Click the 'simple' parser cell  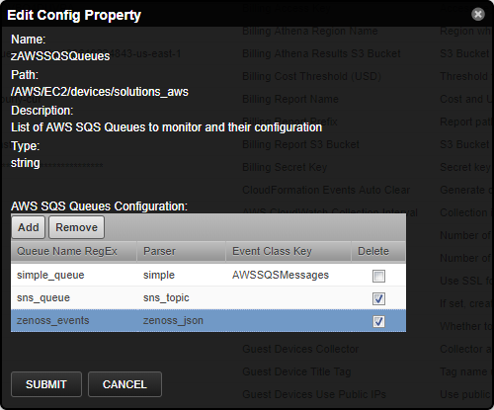(x=182, y=275)
